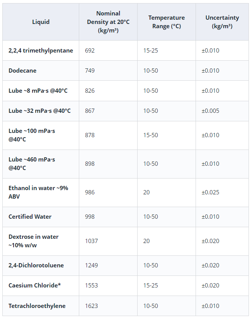Select the ±0.005 uncertainty value
The height and width of the screenshot is (318, 252).
click(210, 111)
